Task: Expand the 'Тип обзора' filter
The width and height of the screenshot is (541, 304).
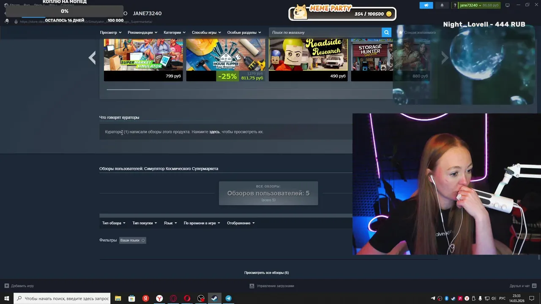Action: pyautogui.click(x=114, y=223)
